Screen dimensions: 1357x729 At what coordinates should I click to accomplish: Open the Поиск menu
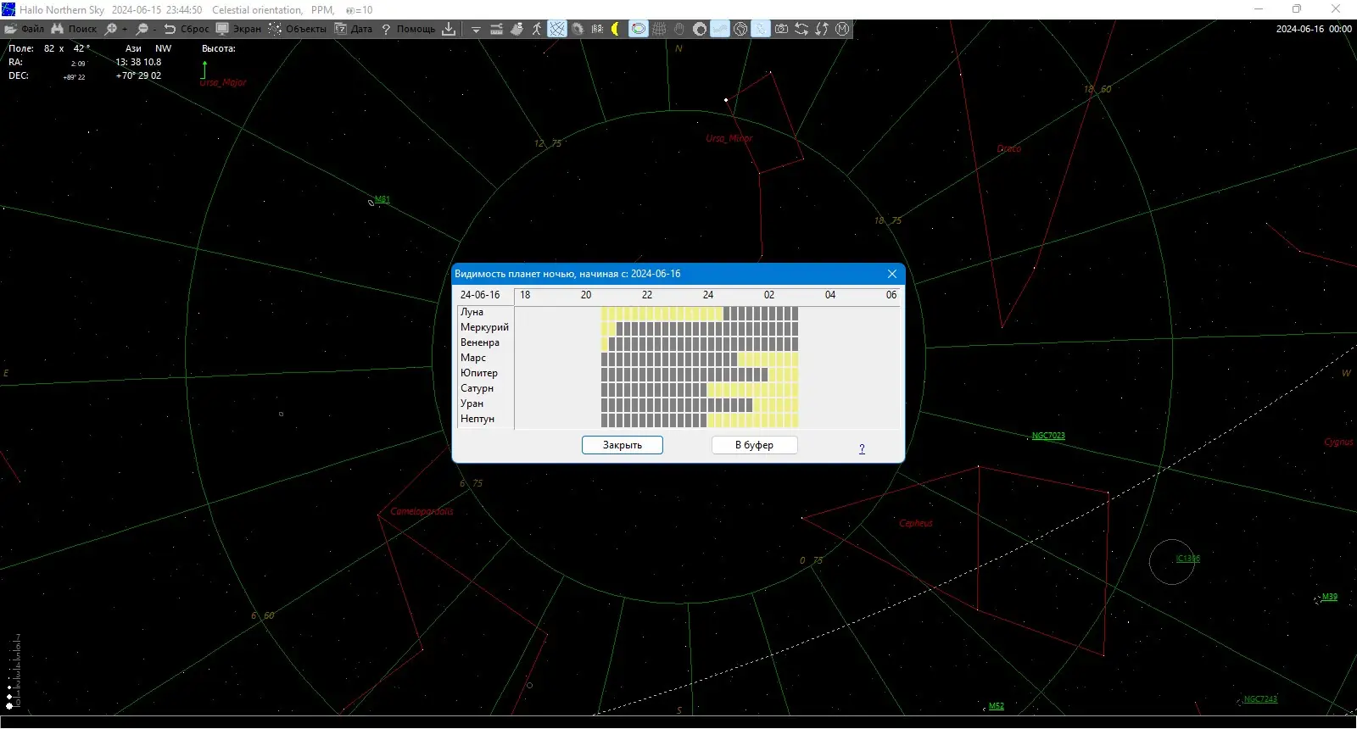[x=75, y=29]
